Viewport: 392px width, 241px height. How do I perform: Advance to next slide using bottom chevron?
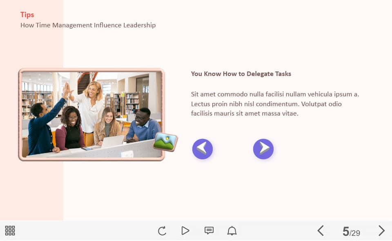coord(381,231)
